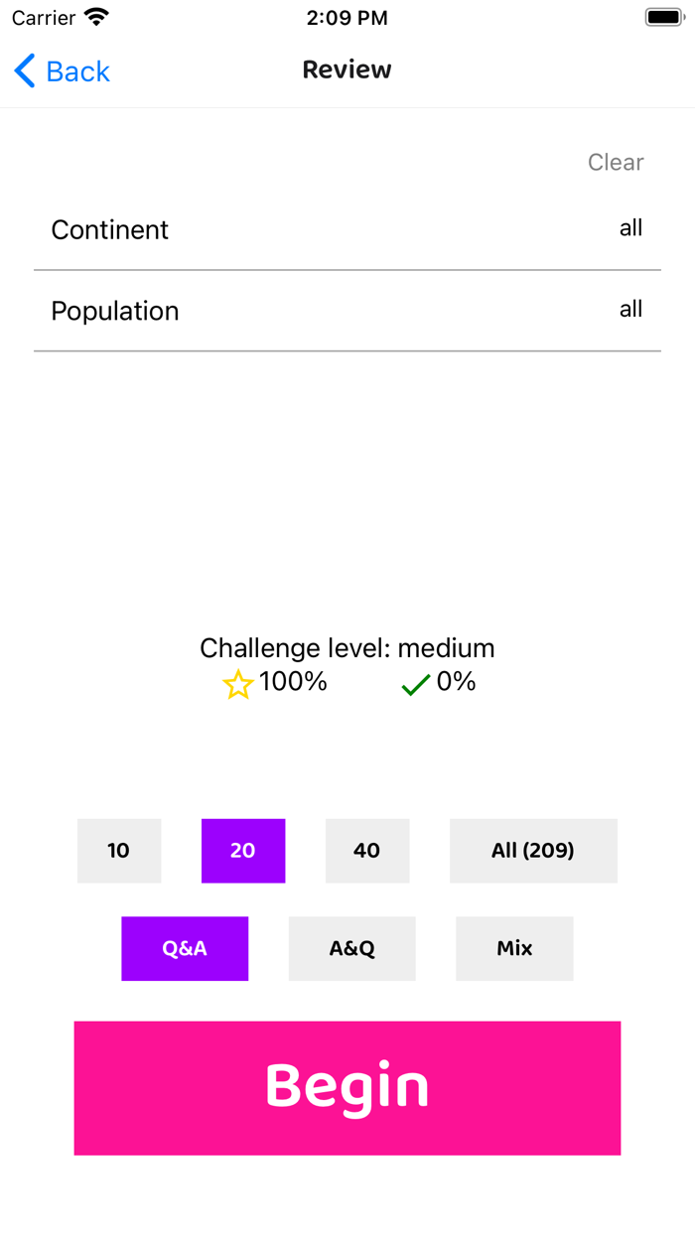Screen dimensions: 695x1235
Task: Click the green checkmark icon
Action: point(415,684)
